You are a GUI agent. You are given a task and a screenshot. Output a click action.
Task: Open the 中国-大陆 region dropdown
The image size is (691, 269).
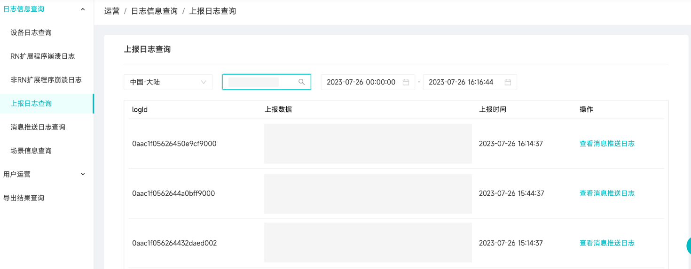[168, 82]
